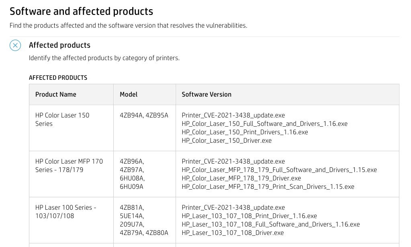Click the Software and affected products title

coord(81,11)
